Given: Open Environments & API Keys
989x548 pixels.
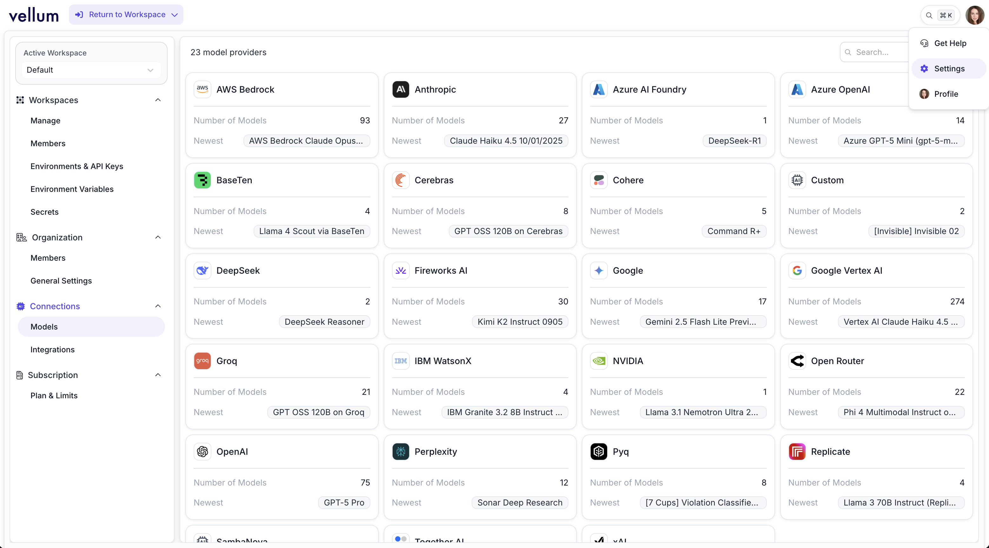Looking at the screenshot, I should [x=77, y=166].
